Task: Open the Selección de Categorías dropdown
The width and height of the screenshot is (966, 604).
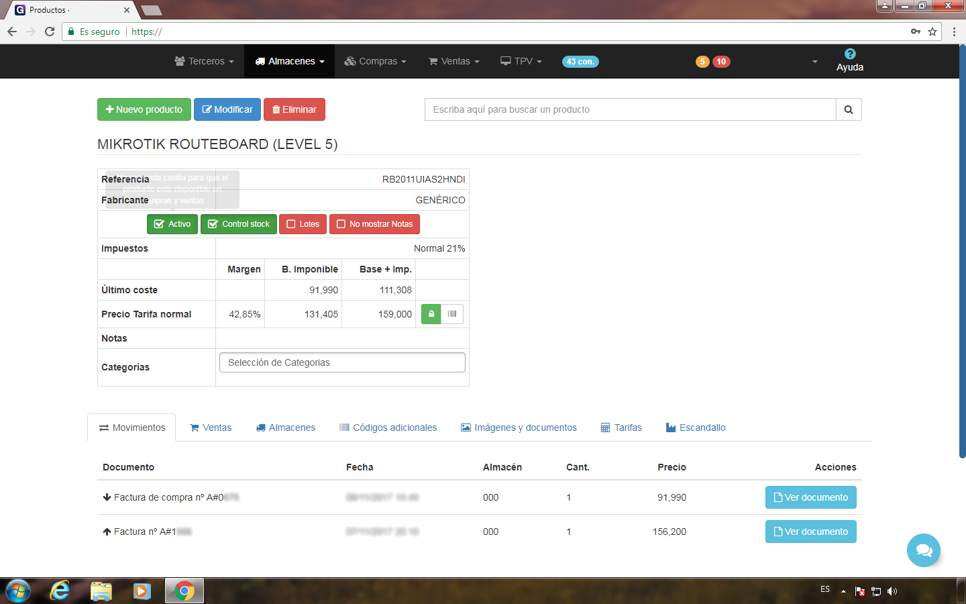Action: (x=342, y=362)
